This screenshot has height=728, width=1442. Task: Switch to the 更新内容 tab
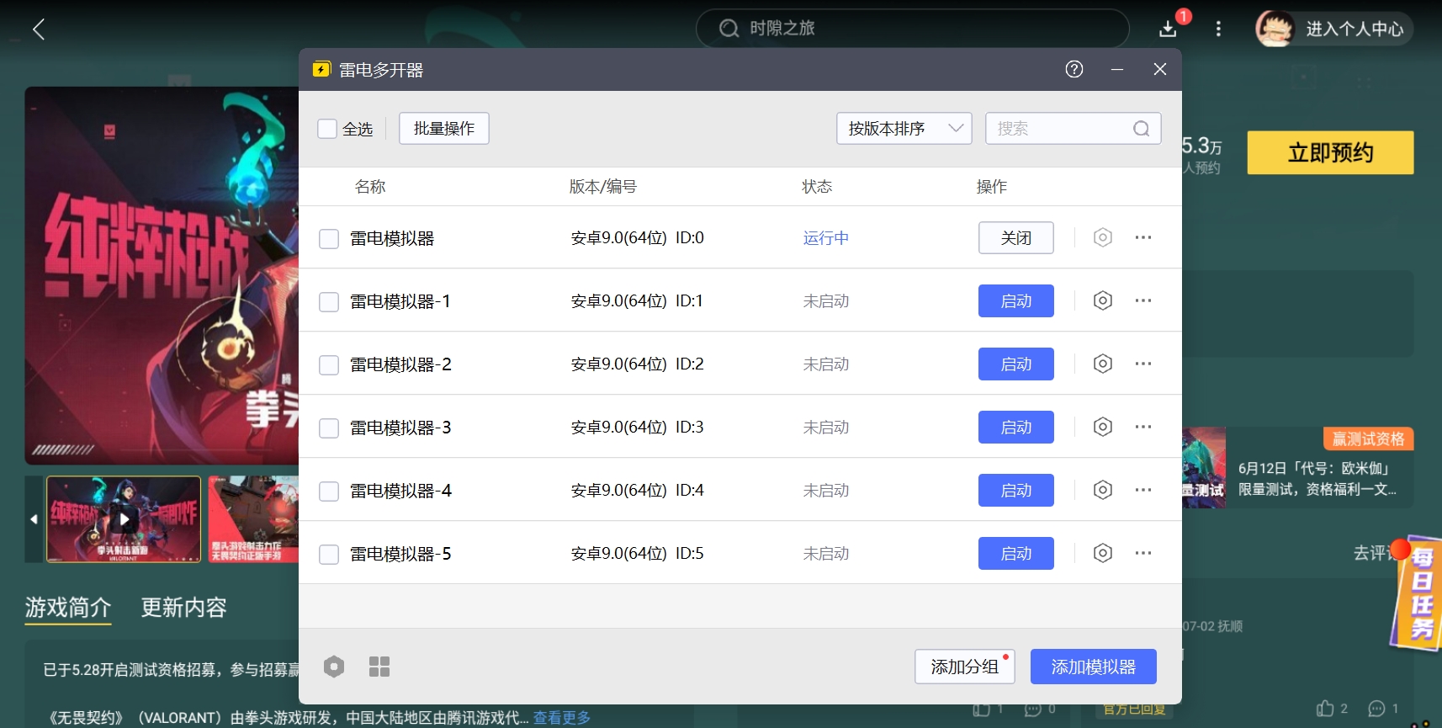coord(183,607)
